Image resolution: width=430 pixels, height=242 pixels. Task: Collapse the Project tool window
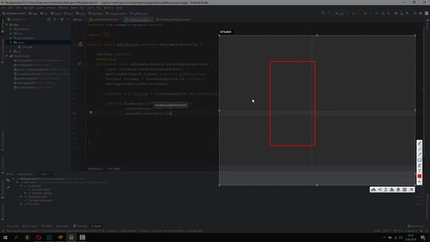coord(68,19)
